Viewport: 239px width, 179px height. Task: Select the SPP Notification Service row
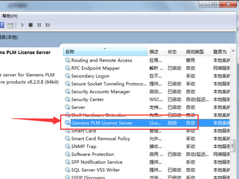click(x=147, y=162)
